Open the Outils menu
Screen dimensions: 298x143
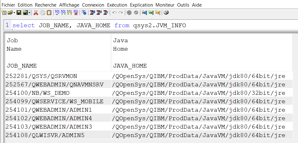point(183,5)
